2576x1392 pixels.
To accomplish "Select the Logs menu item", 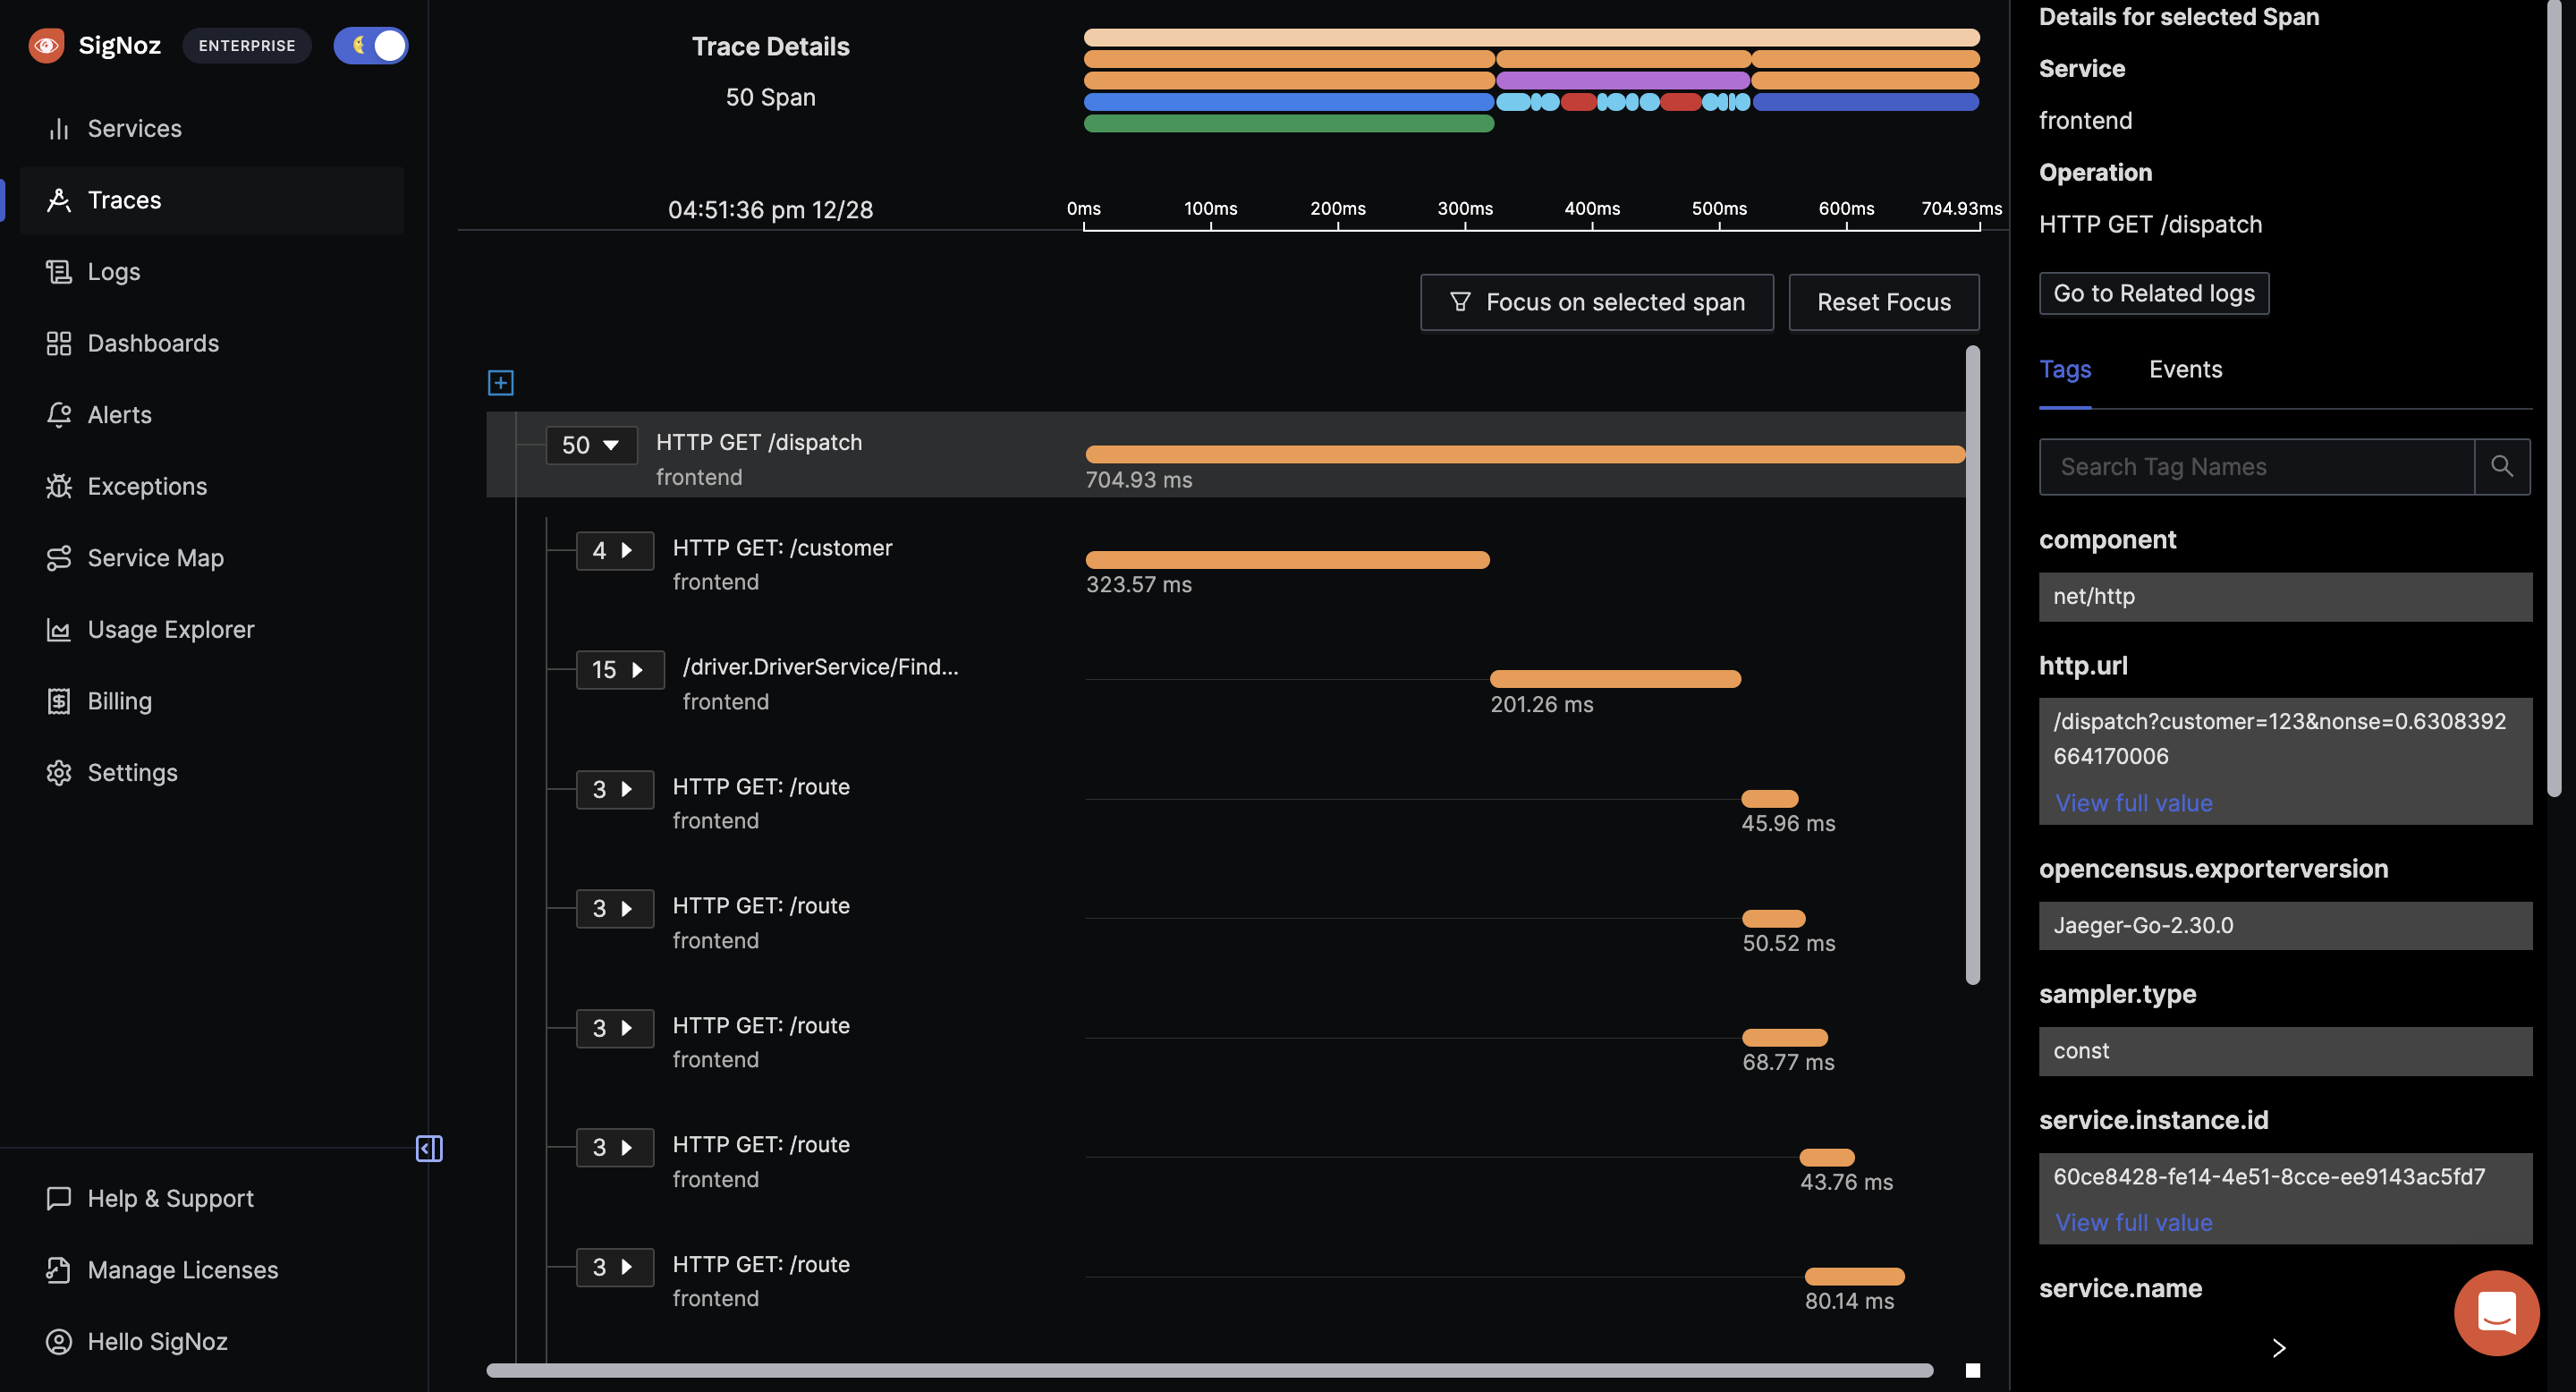I will tap(113, 272).
